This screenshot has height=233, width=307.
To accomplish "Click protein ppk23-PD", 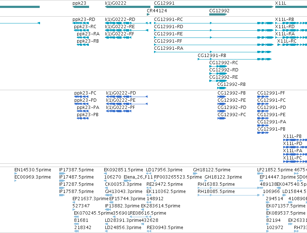I will point(85,100).
